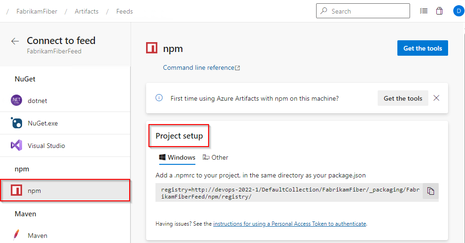
Task: Select the npm entry in the sidebar
Action: point(65,191)
